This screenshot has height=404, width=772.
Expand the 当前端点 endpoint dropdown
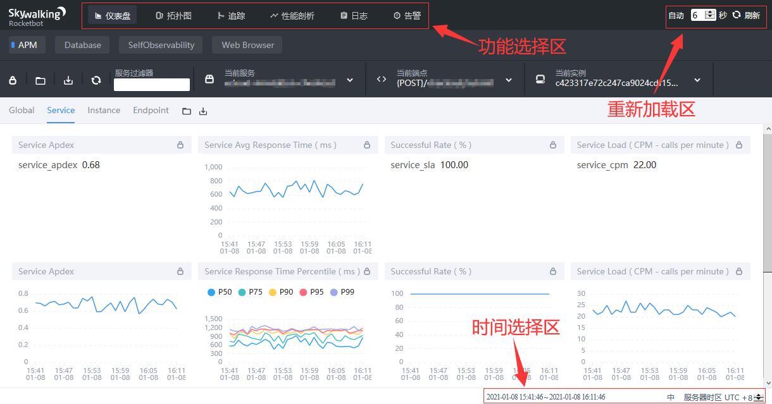point(508,80)
